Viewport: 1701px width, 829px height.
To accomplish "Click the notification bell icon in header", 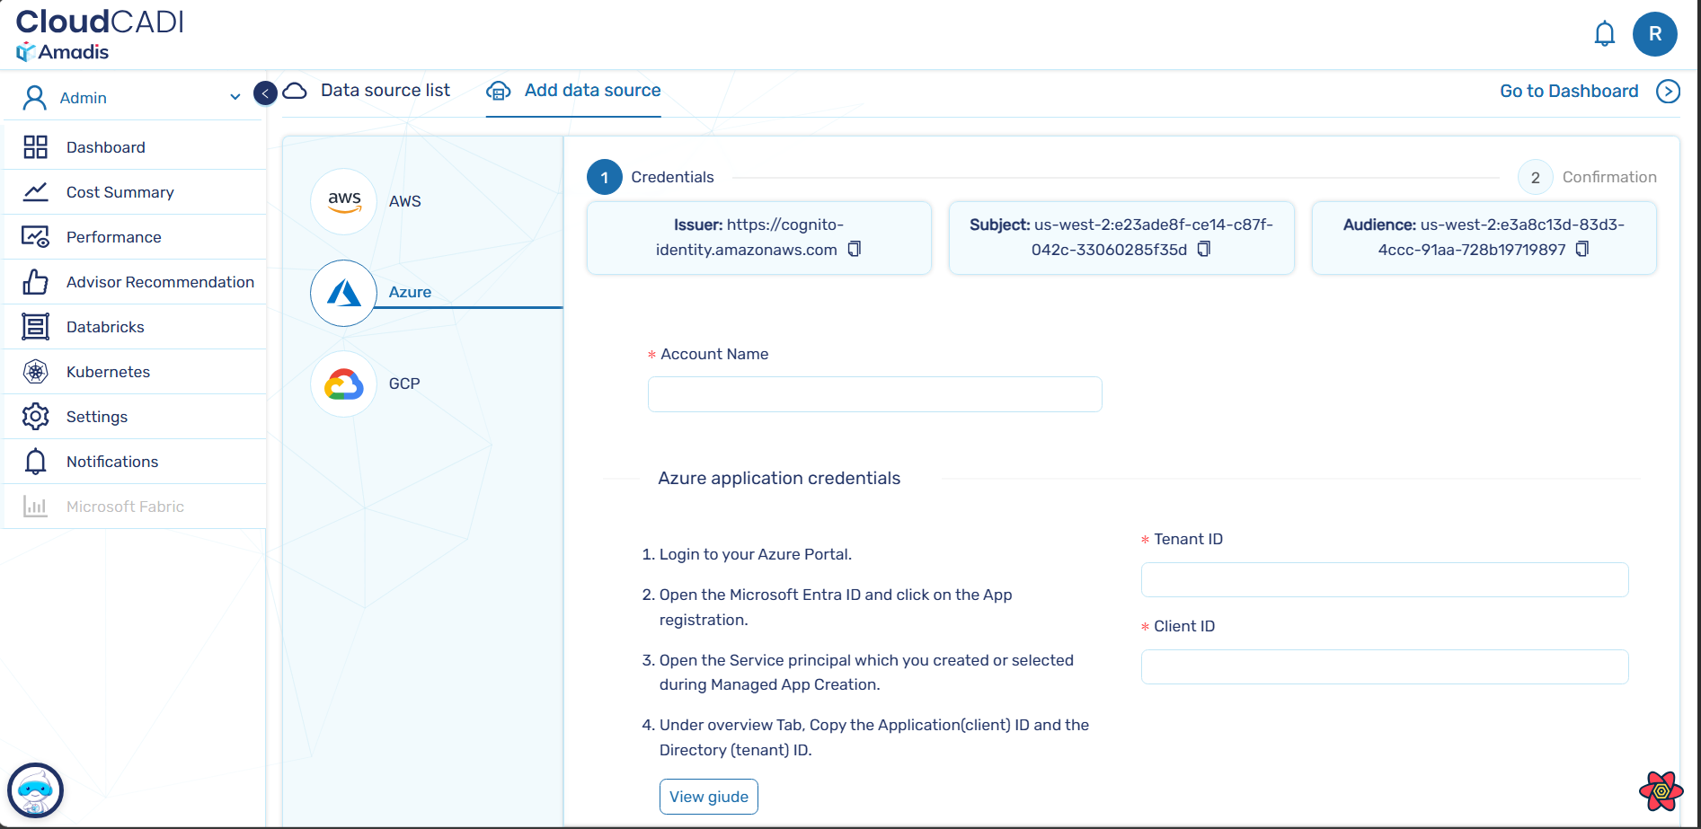I will pos(1604,34).
